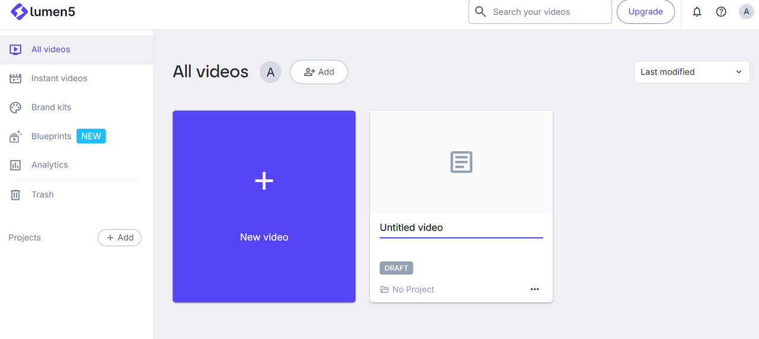
Task: Click the NEW badge beside Blueprints
Action: tap(91, 136)
